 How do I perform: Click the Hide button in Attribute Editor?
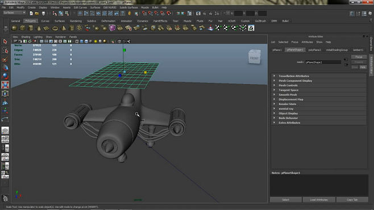[x=363, y=67]
